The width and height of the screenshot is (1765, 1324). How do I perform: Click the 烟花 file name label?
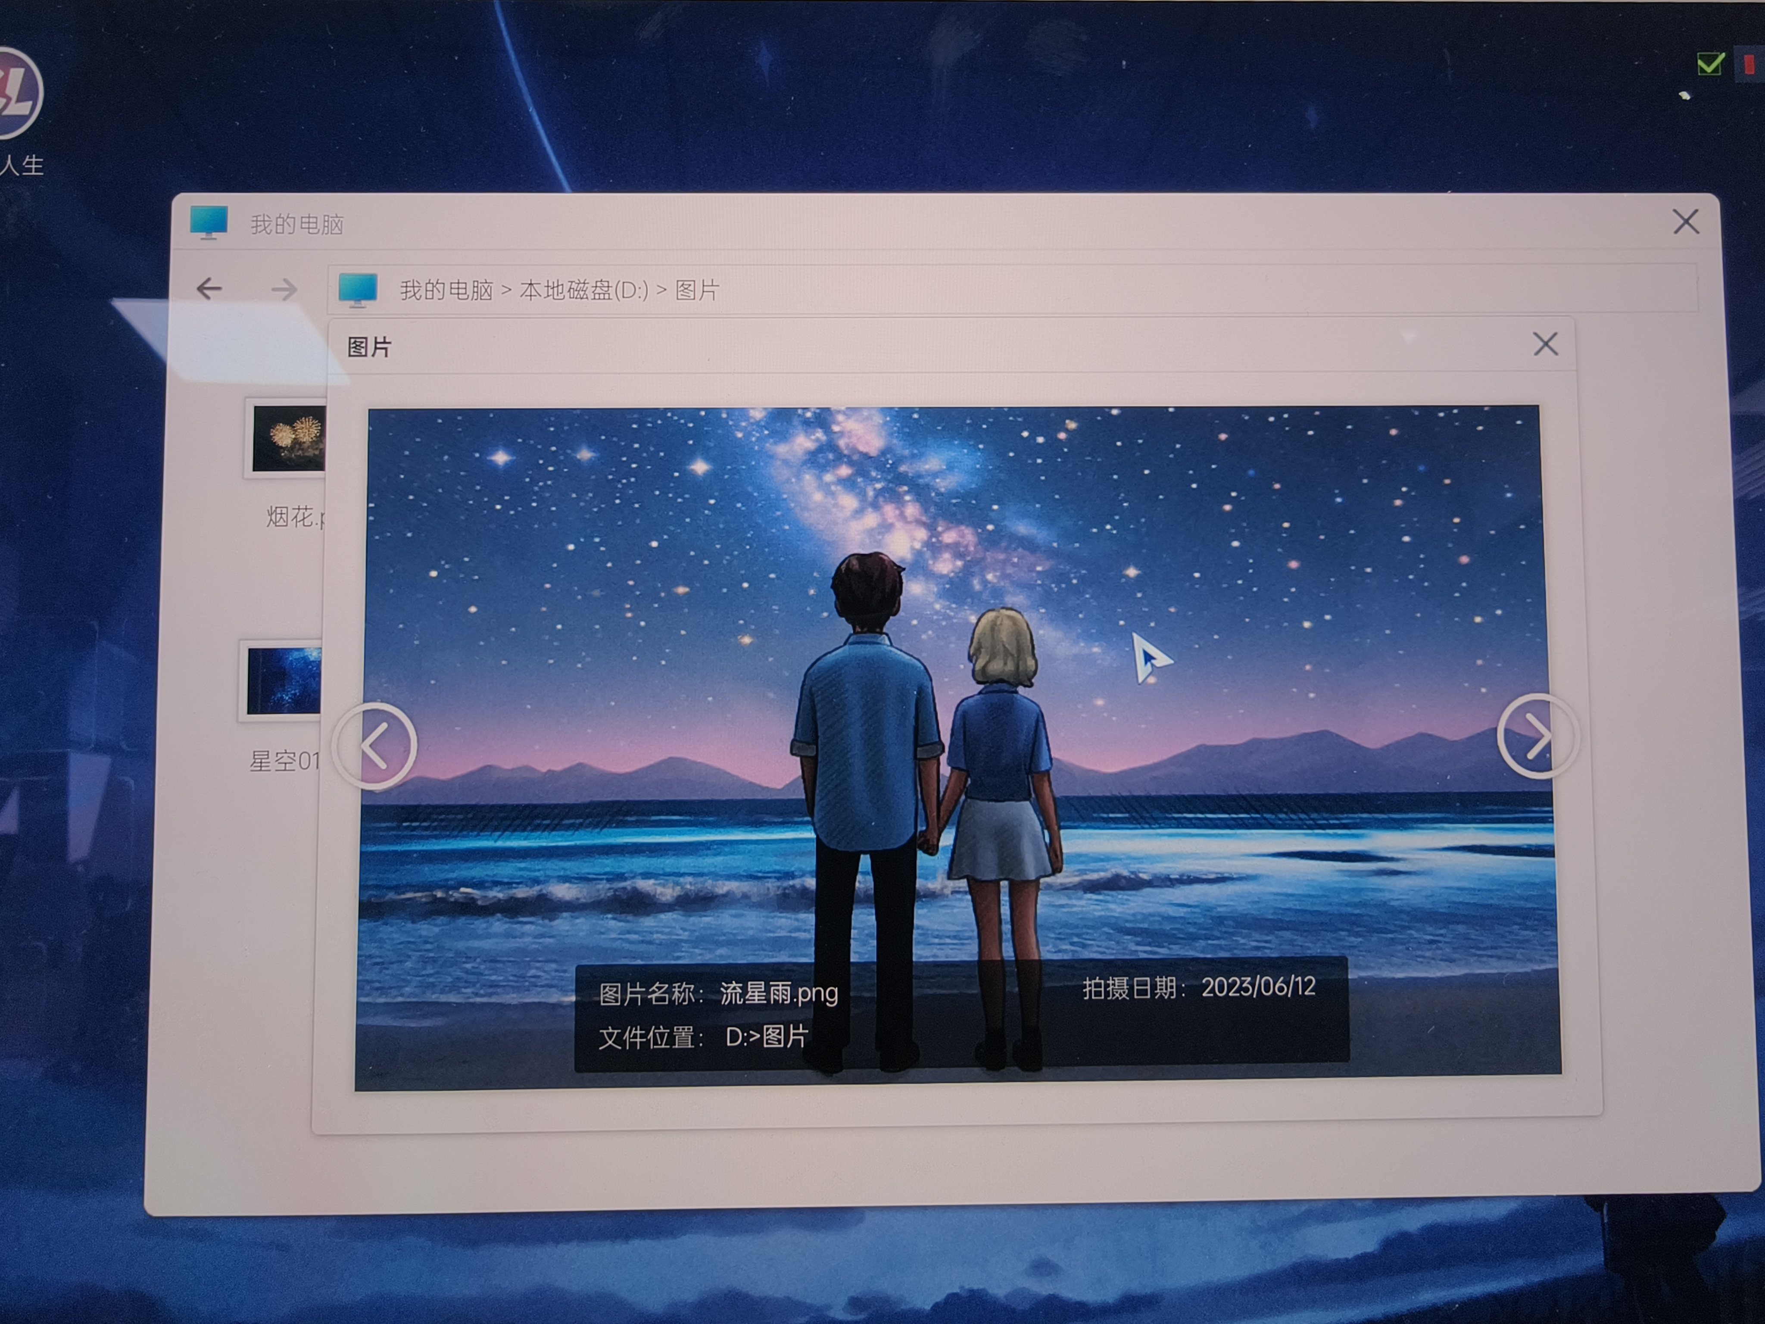295,517
